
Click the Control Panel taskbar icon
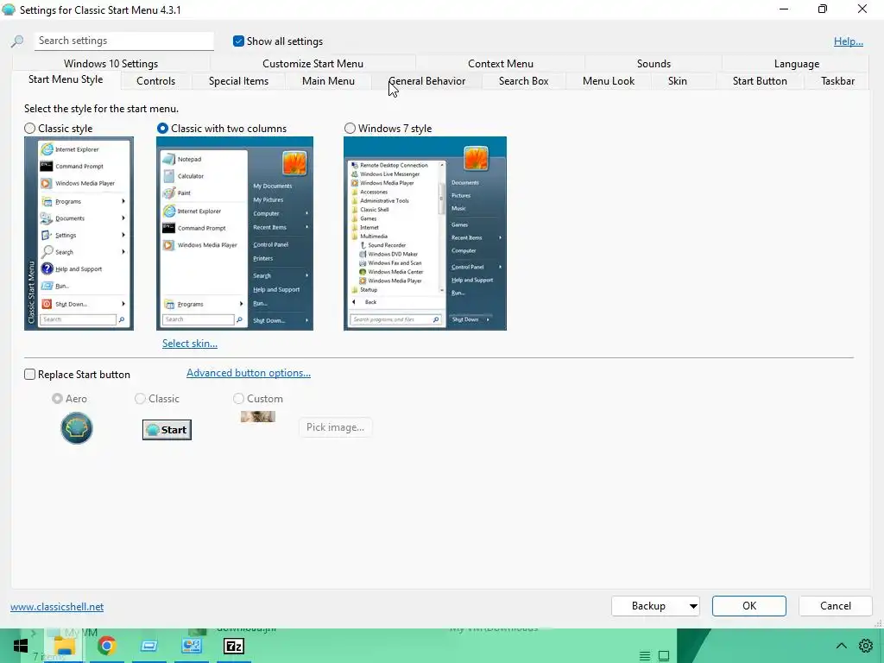[191, 646]
